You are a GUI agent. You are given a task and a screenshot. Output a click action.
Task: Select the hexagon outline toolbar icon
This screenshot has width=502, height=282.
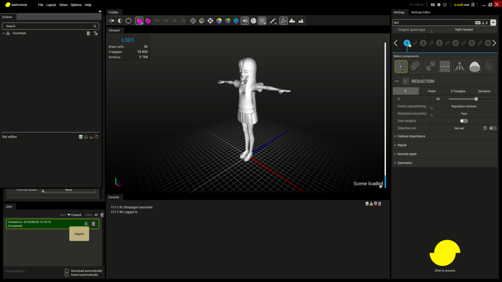pyautogui.click(x=128, y=21)
